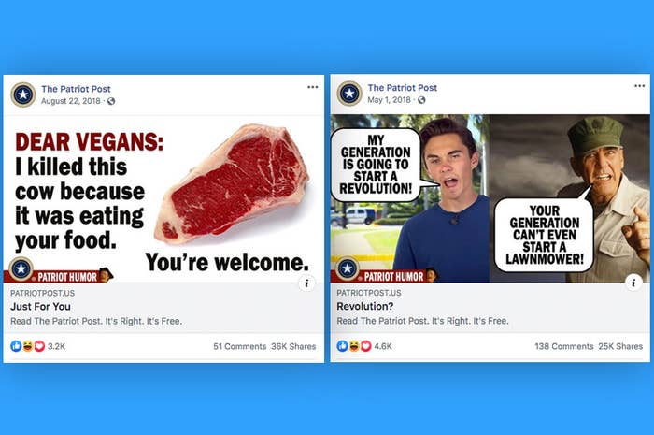Image resolution: width=654 pixels, height=435 pixels.
Task: Click the like reaction icon beside 3.2K
Action: pyautogui.click(x=16, y=346)
